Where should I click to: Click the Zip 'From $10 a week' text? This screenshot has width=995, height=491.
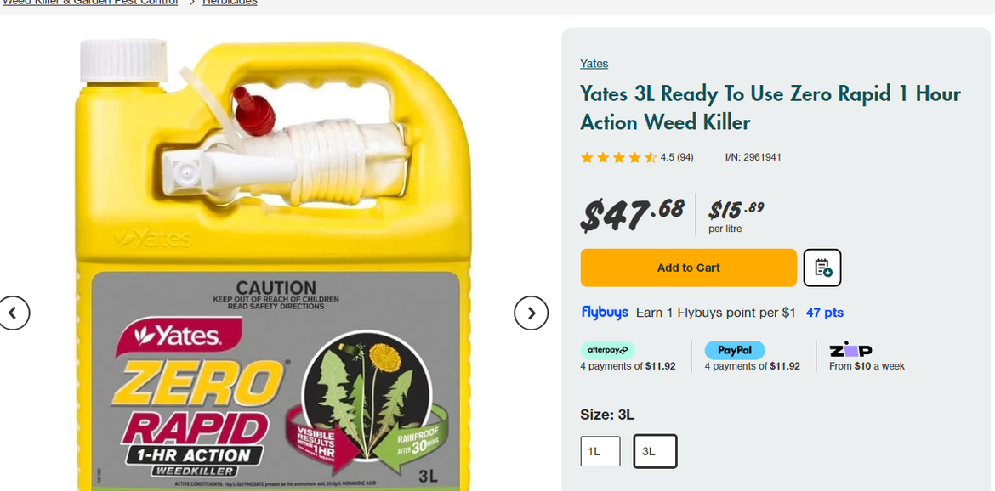(x=867, y=366)
